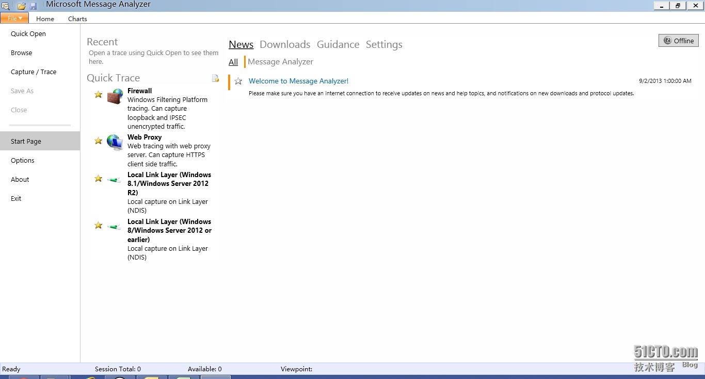Screen dimensions: 705x379
Task: Toggle star for Local Link Layer Windows 8
Action: pos(98,225)
